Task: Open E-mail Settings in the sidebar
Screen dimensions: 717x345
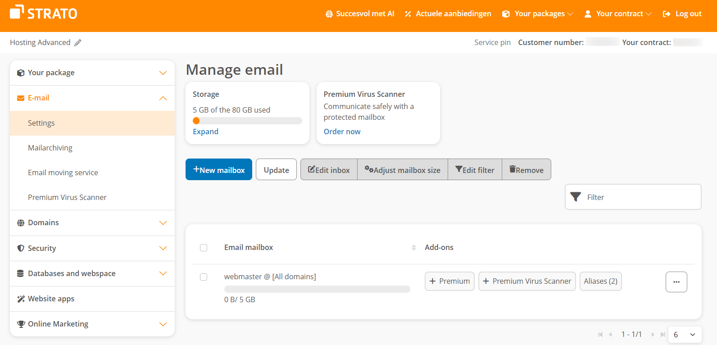Action: pyautogui.click(x=92, y=123)
